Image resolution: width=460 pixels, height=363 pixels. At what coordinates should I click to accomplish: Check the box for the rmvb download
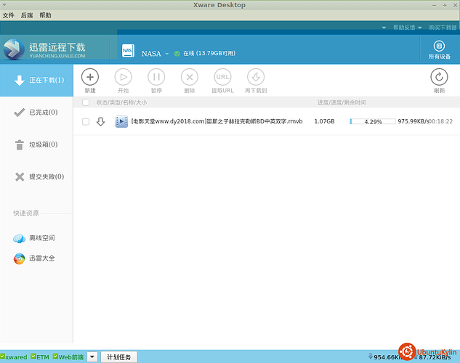(86, 122)
